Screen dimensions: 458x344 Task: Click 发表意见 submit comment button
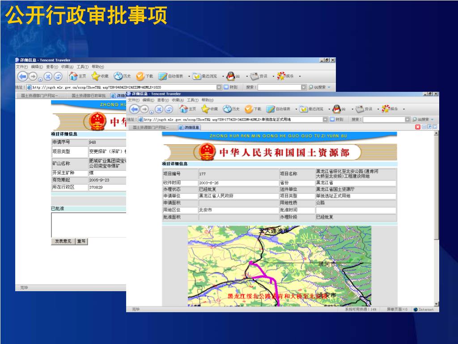(x=63, y=241)
